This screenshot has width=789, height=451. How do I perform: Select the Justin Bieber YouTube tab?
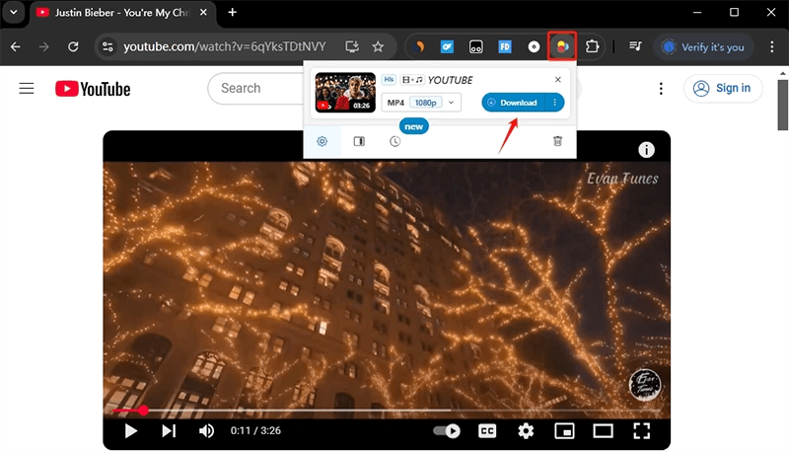120,13
